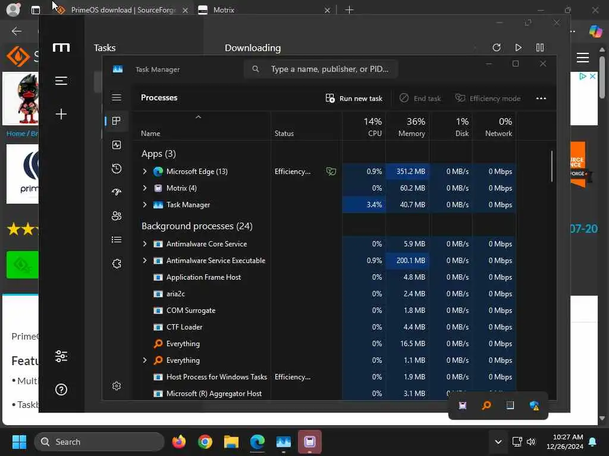Launch Google Chrome from taskbar
609x456 pixels.
(x=205, y=442)
